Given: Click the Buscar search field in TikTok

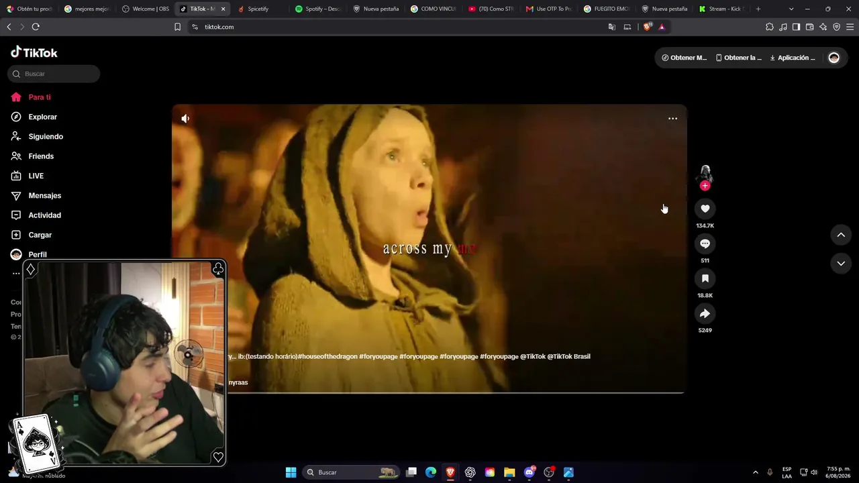Looking at the screenshot, I should click(x=54, y=74).
